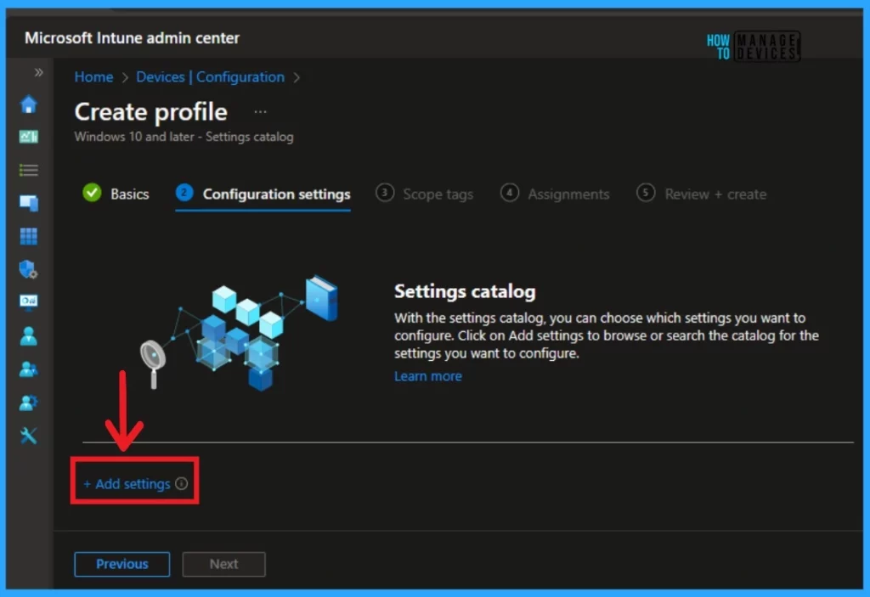Select the Review + create step
This screenshot has height=597, width=870.
(701, 194)
